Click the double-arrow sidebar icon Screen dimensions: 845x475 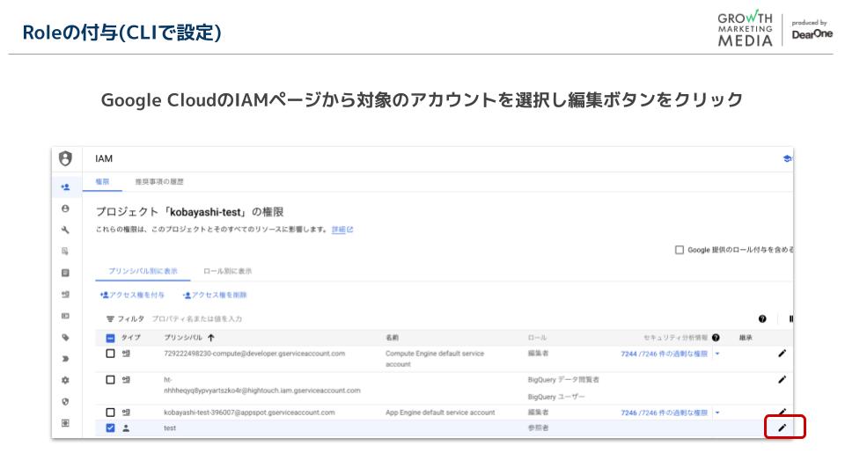[65, 359]
